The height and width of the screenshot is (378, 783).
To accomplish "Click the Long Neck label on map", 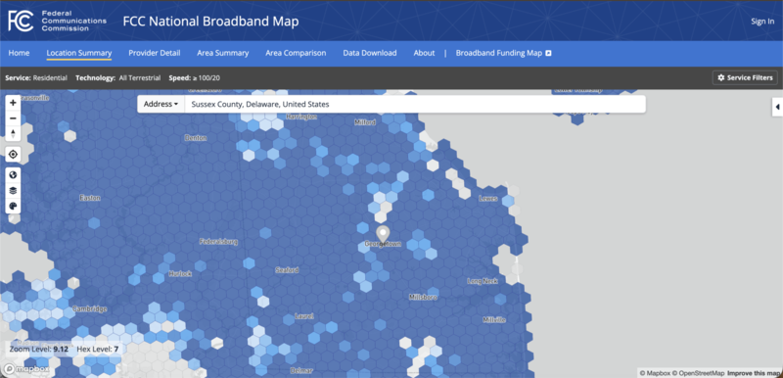I will tap(483, 281).
